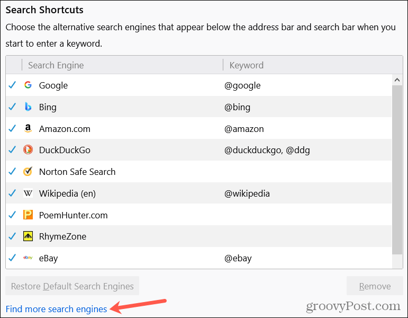Click the Norton Safe Search icon
Viewport: 408px width, 318px height.
tap(28, 172)
